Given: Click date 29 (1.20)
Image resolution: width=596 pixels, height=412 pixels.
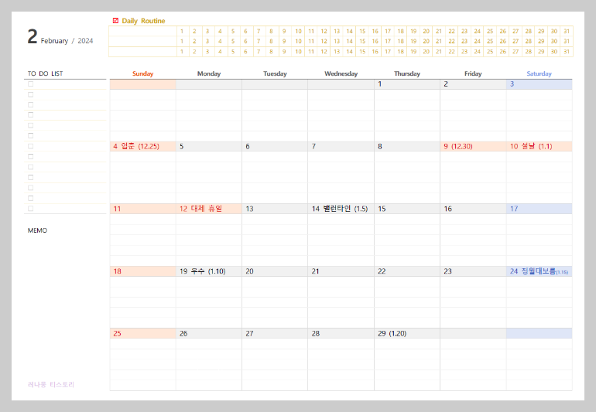Looking at the screenshot, I should click(x=392, y=333).
